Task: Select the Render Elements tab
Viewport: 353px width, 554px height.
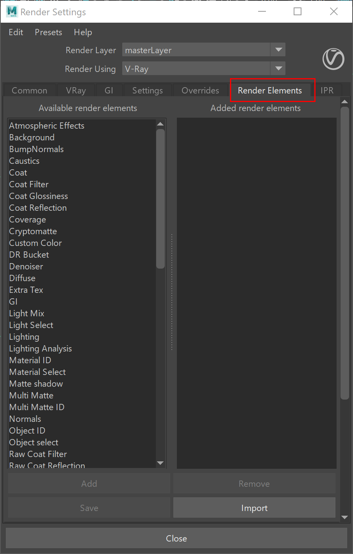Action: coord(270,90)
